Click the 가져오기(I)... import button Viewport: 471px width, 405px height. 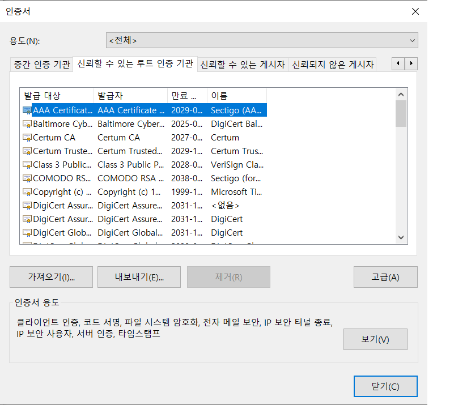click(x=51, y=277)
